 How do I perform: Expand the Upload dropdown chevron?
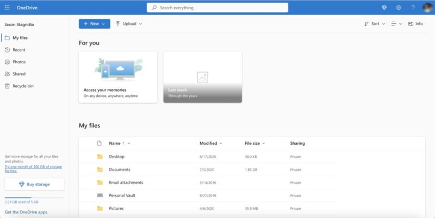pos(140,24)
